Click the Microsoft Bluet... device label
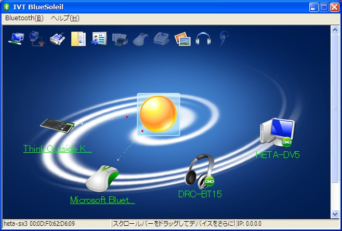 tap(102, 200)
